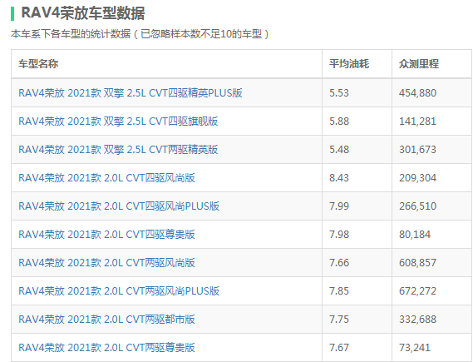
Task: Select fuel consumption value 7.67
Action: coord(339,348)
